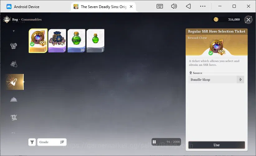Toggle the sort order icon beside Grade
Viewport: 256px width, 156px height.
point(62,142)
